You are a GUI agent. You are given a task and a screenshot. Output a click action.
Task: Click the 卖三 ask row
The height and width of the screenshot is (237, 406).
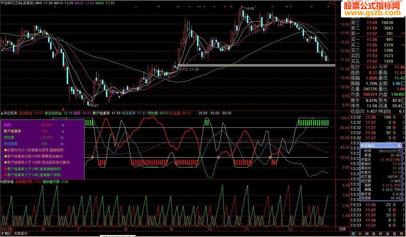point(377,23)
